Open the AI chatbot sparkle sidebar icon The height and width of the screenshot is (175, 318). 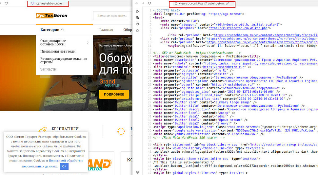click(137, 11)
